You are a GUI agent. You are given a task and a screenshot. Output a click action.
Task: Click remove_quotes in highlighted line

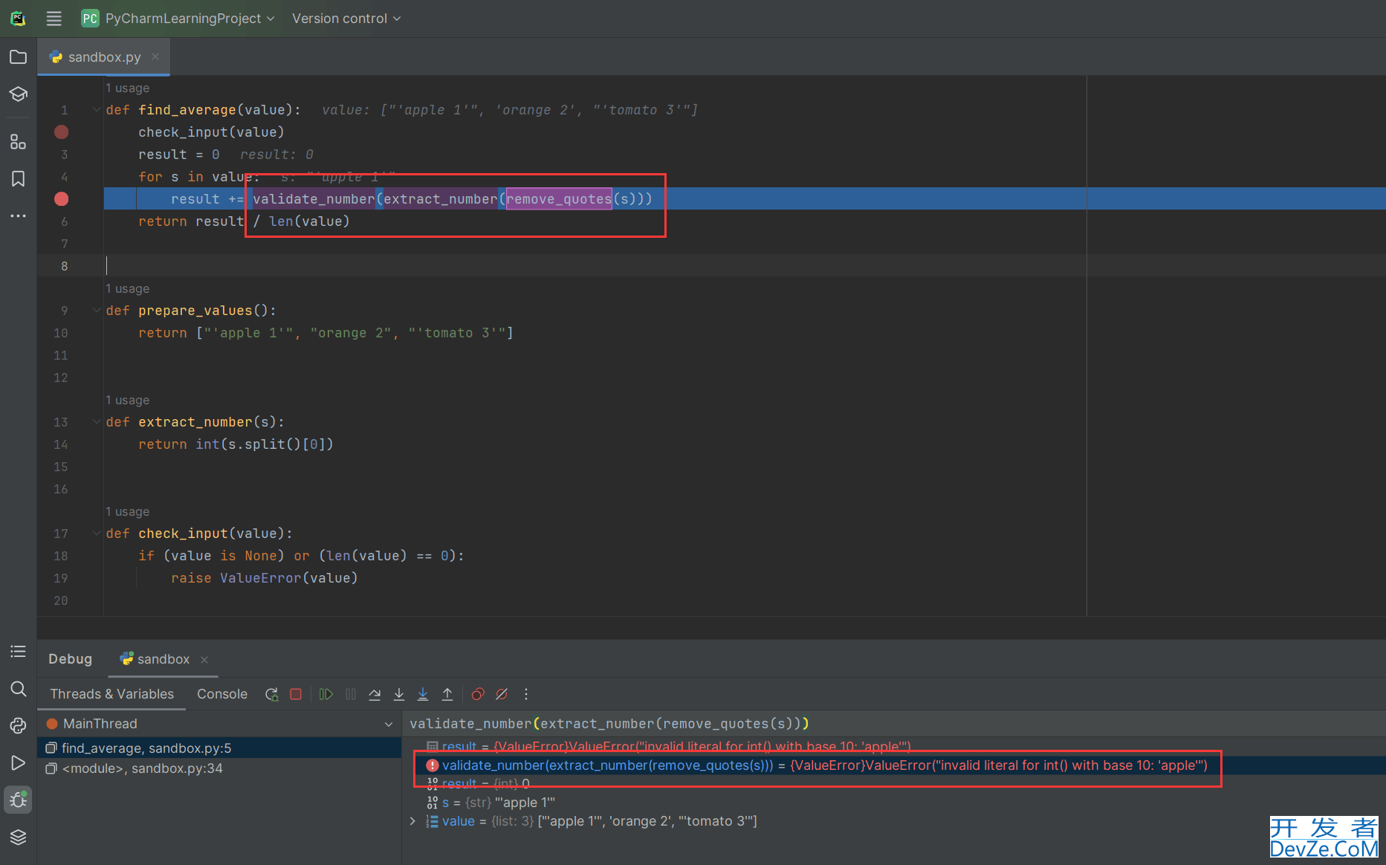[559, 199]
